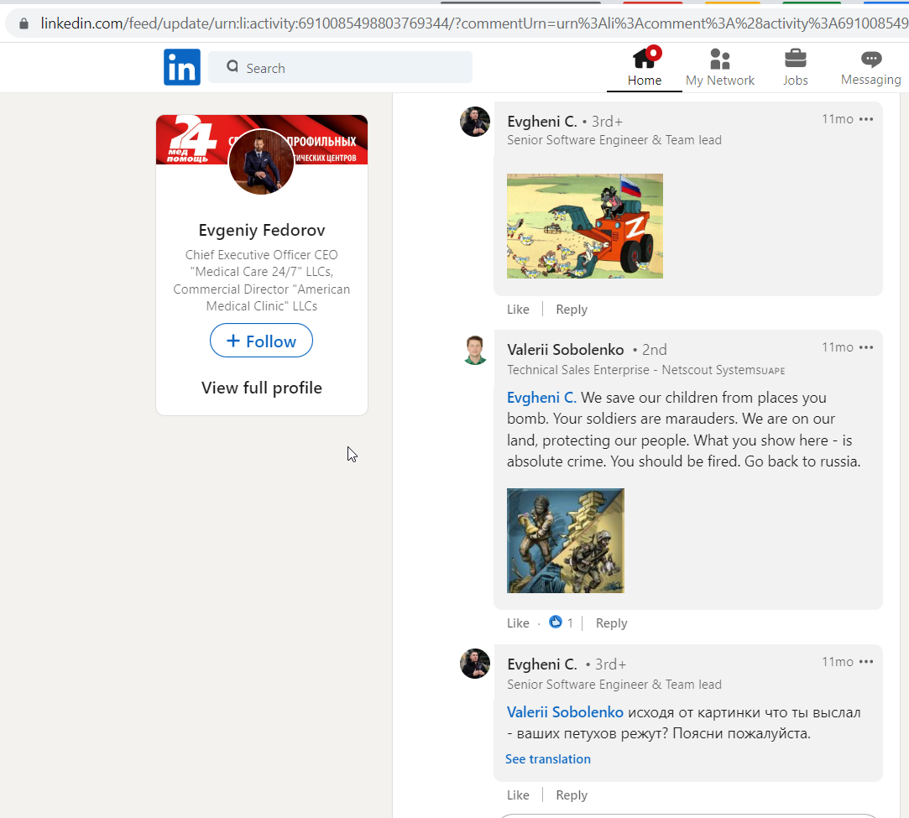Click the site lock icon in address bar

click(24, 23)
